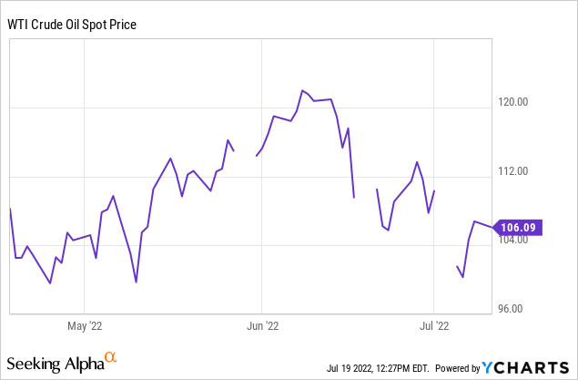Click the endpoint dot of the price line
The width and height of the screenshot is (578, 380).
[492, 226]
